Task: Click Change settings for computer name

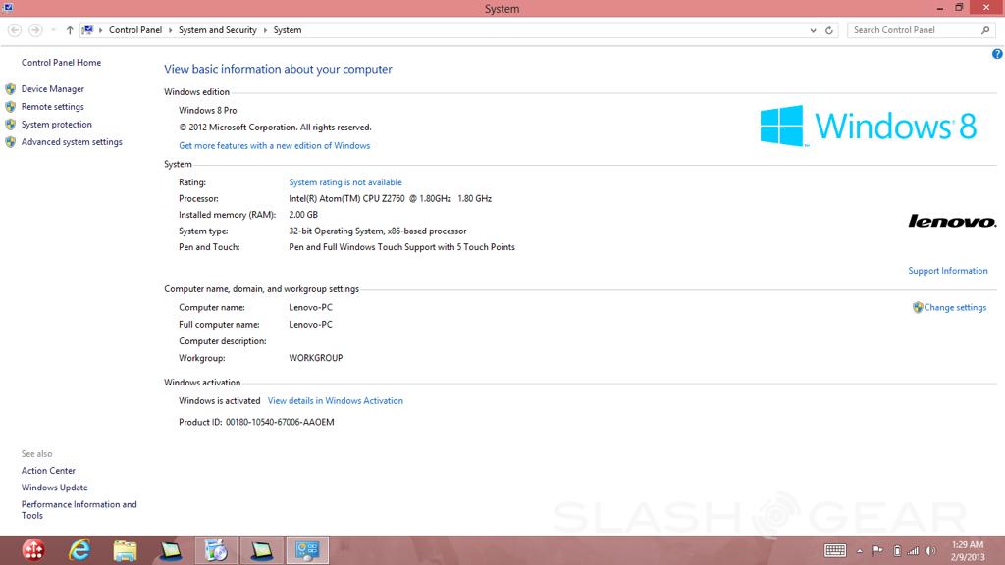Action: 954,308
